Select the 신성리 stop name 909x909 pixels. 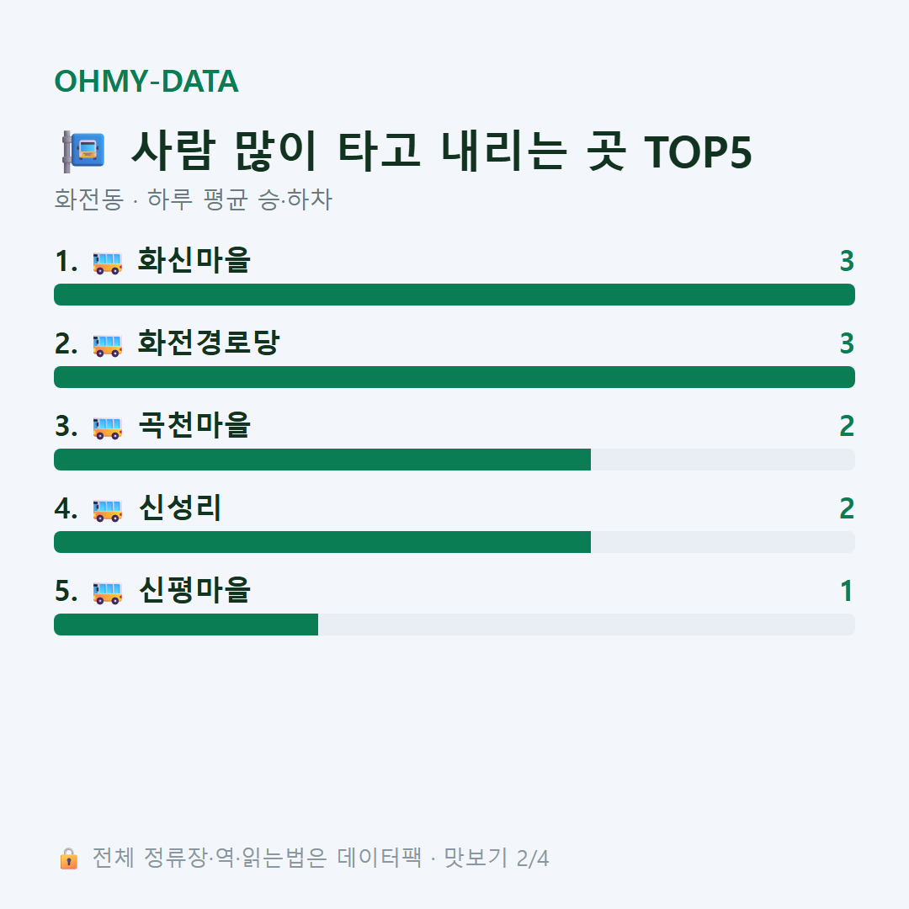(180, 508)
